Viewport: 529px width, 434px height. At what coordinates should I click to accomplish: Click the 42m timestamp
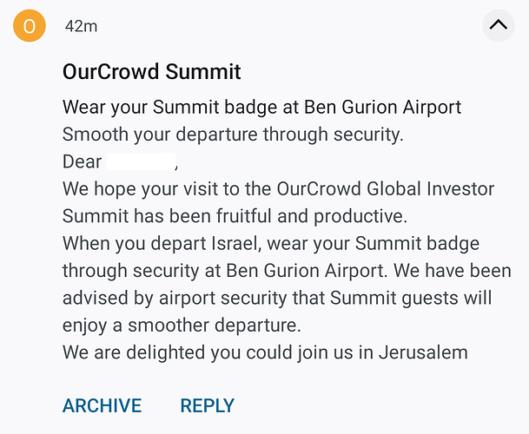pyautogui.click(x=81, y=26)
